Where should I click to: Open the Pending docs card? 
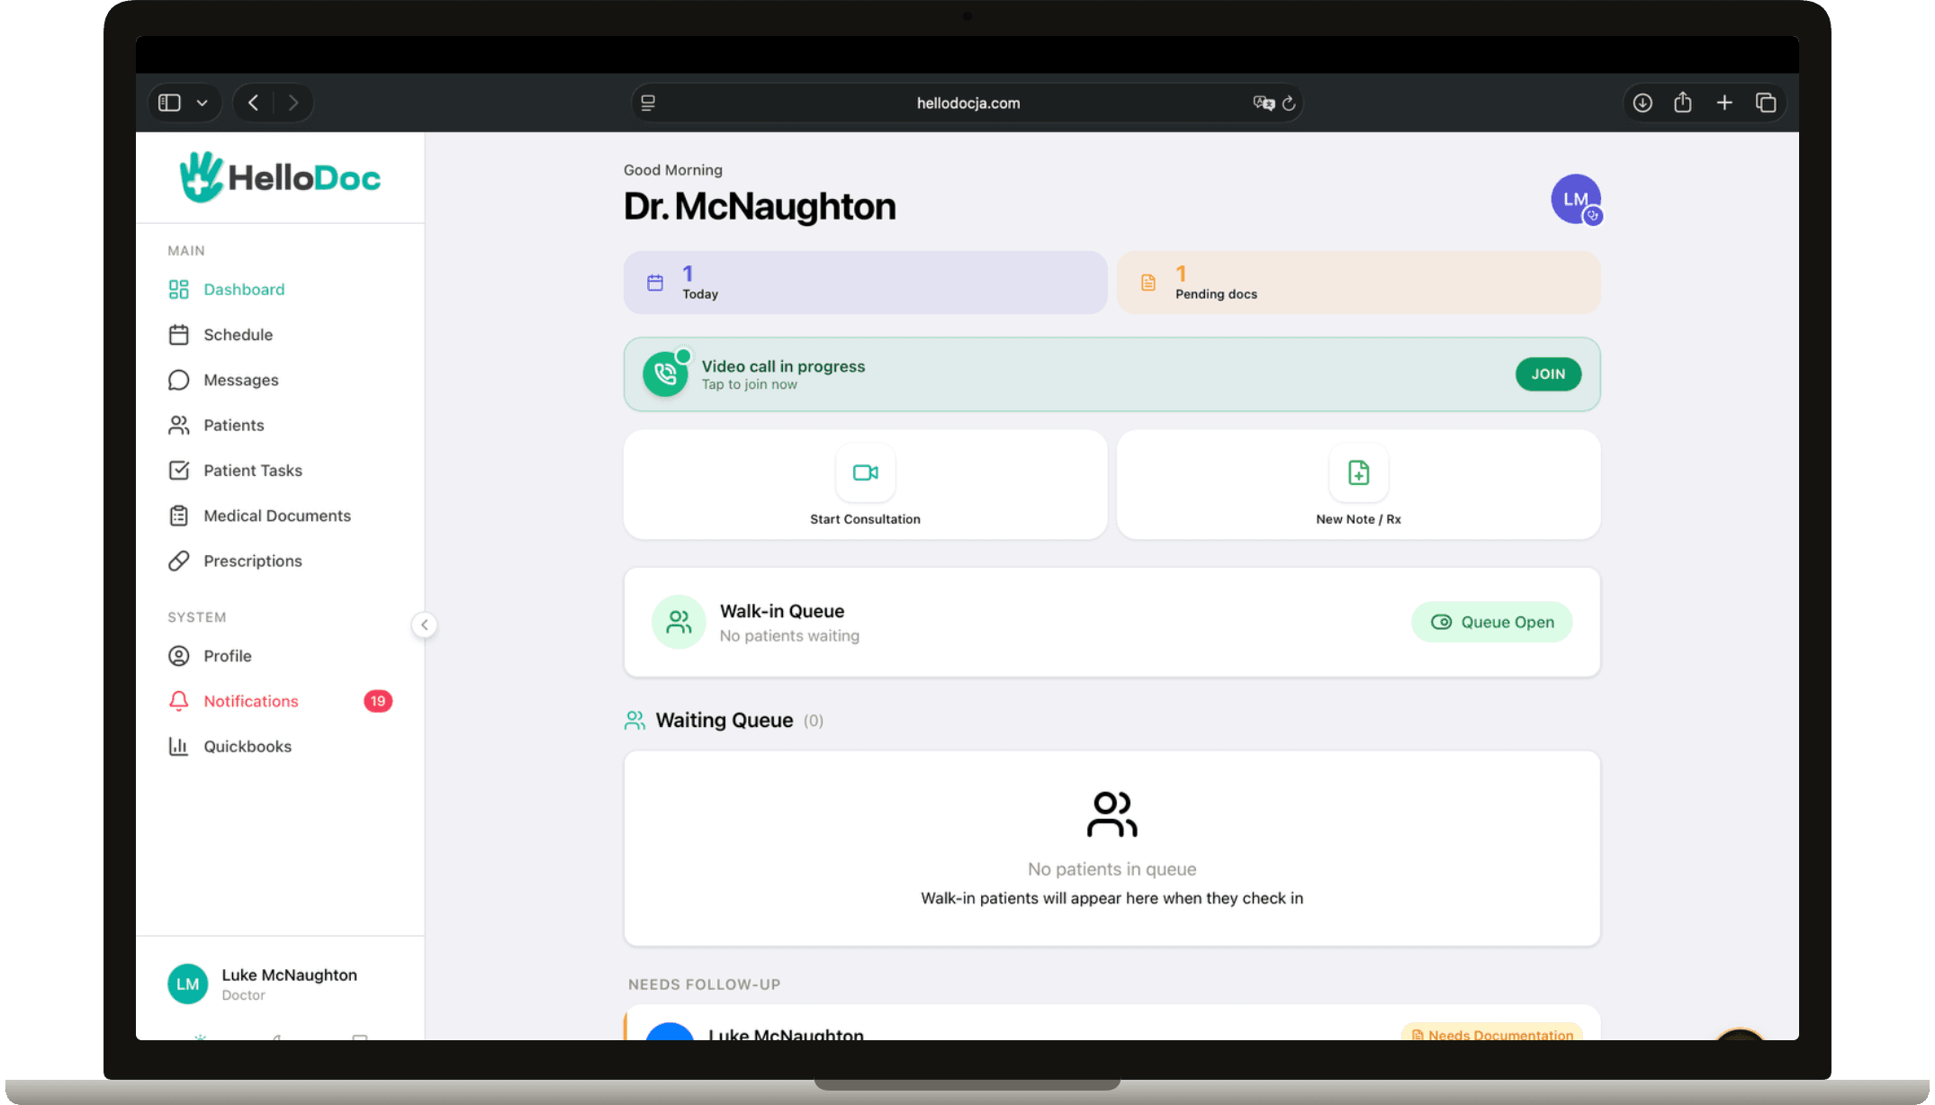[x=1358, y=283]
